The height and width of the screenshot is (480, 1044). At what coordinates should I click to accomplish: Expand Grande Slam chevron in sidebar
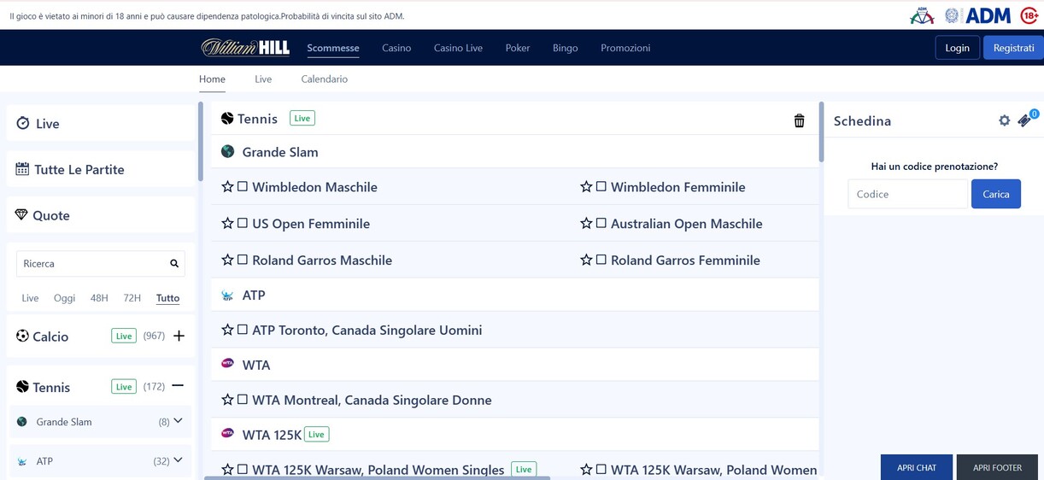tap(178, 421)
